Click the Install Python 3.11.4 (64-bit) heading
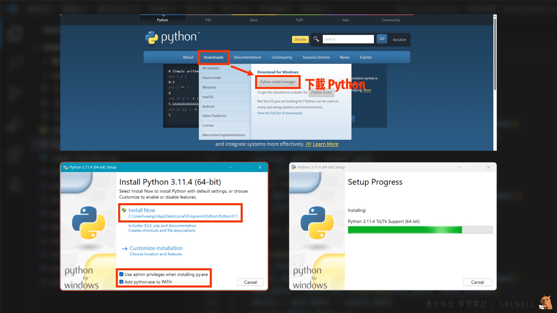557x313 pixels. [170, 182]
